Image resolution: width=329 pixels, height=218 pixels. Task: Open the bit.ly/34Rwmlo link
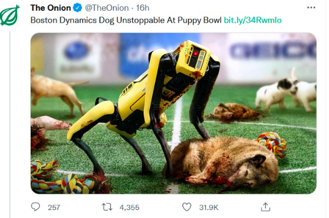253,20
